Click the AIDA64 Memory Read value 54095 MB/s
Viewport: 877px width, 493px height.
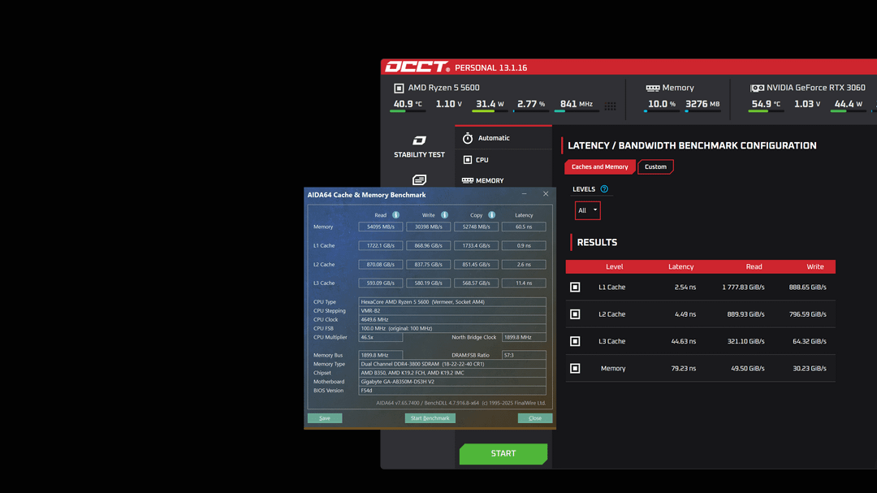pos(380,227)
